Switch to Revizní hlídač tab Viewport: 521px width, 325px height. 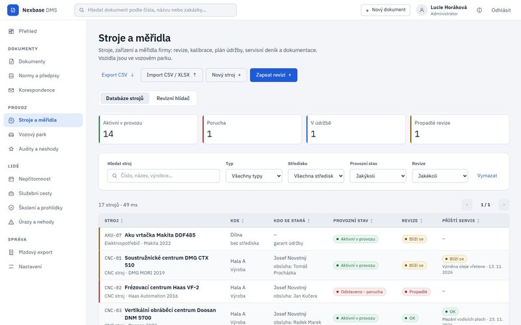(173, 98)
